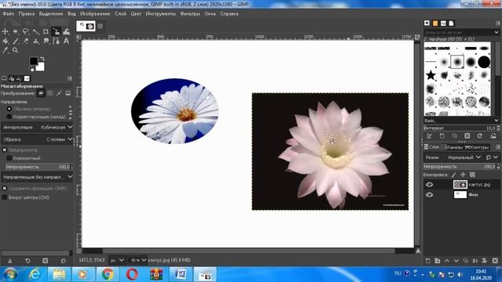502x282 pixels.
Task: Select the Paintbrush tool
Action: (16, 41)
